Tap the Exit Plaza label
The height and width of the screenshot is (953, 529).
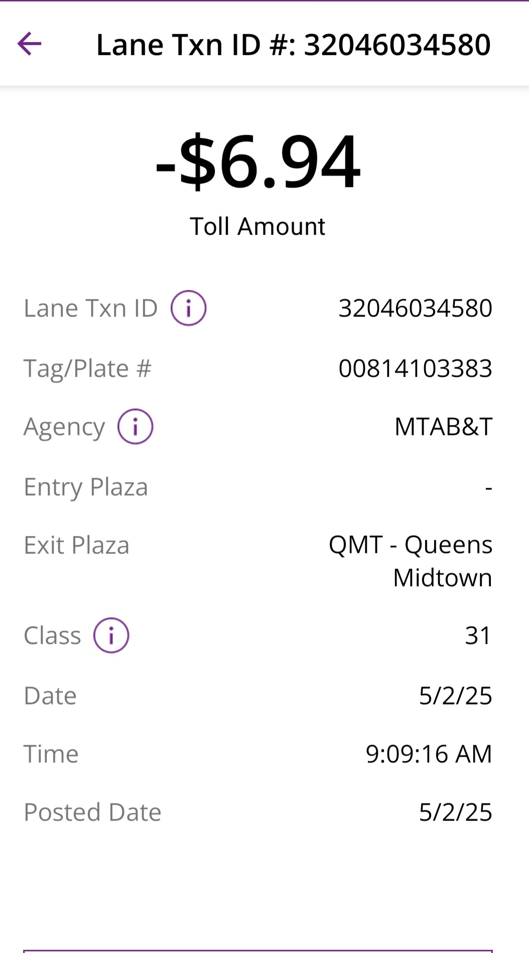coord(76,545)
